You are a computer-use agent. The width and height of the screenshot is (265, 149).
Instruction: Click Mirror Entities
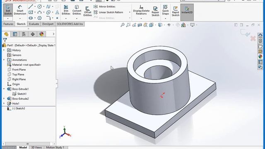104,7
